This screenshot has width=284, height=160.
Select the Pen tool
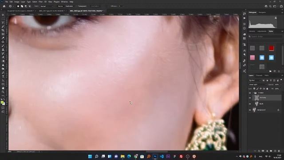coord(3,72)
